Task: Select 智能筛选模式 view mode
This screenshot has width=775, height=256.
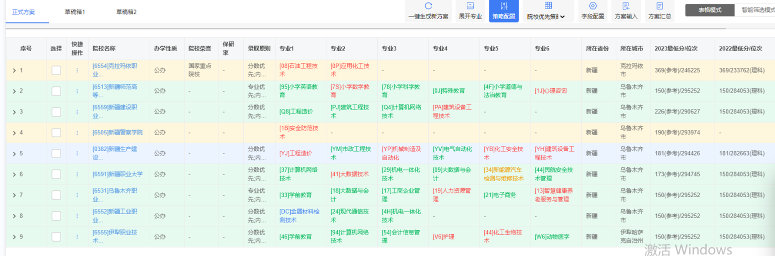Action: tap(755, 10)
